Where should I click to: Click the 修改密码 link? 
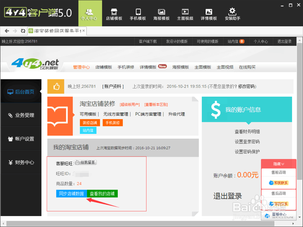(246, 87)
